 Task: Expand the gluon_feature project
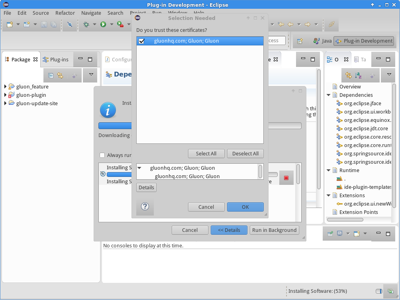(5, 87)
